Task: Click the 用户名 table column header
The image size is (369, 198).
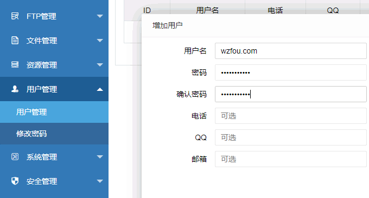Action: pos(207,10)
